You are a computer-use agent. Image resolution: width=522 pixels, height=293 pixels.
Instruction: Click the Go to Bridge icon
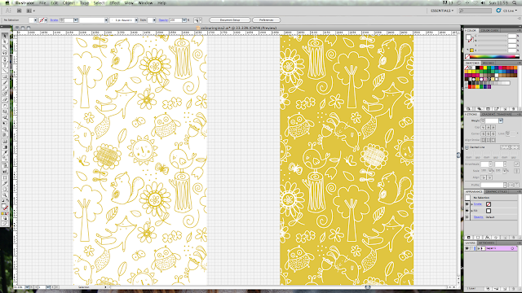click(x=19, y=11)
